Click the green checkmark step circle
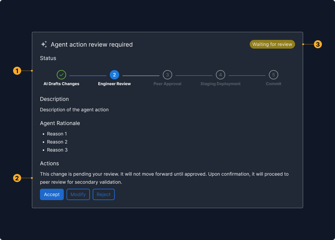The width and height of the screenshot is (335, 240). click(x=61, y=75)
